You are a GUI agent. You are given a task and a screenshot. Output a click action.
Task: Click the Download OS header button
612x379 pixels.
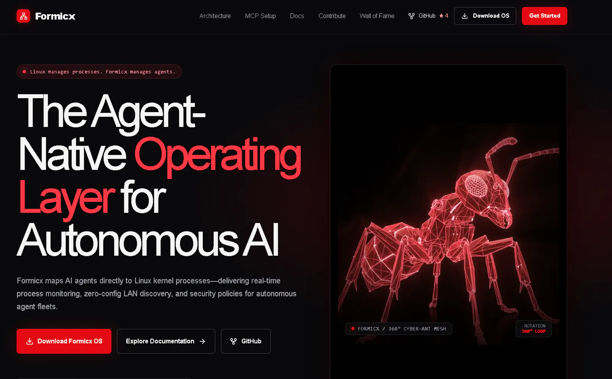[485, 16]
